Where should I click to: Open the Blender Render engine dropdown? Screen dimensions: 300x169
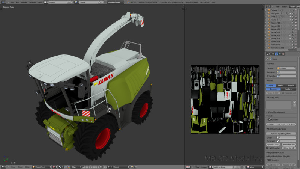(x=115, y=2)
